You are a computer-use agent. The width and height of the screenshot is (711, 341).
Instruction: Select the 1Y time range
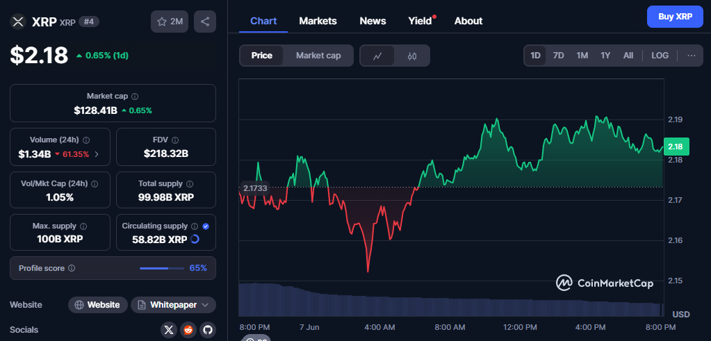coord(605,56)
